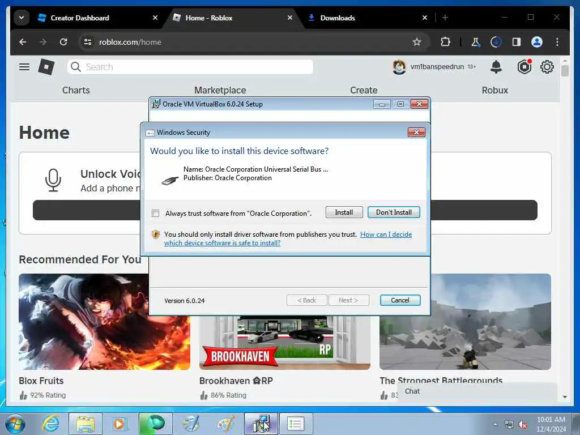Open the clock showing 10:01 AM
The width and height of the screenshot is (580, 435).
(x=551, y=424)
